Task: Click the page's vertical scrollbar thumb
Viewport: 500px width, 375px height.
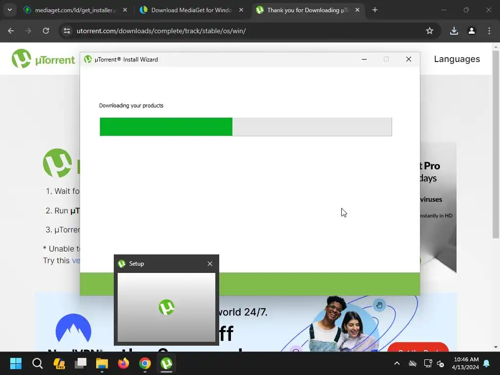Action: (x=496, y=144)
